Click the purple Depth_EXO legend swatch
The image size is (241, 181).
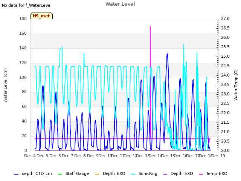pyautogui.click(x=165, y=174)
